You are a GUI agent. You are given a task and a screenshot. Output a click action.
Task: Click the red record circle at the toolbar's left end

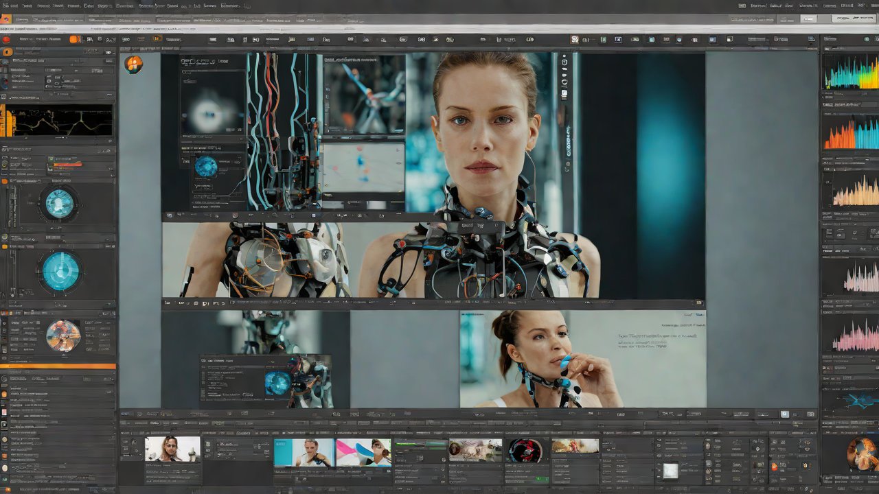(6, 40)
